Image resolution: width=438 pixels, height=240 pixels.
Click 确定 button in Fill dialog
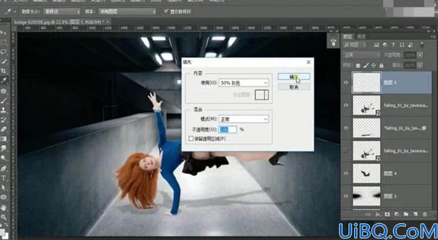(x=294, y=76)
